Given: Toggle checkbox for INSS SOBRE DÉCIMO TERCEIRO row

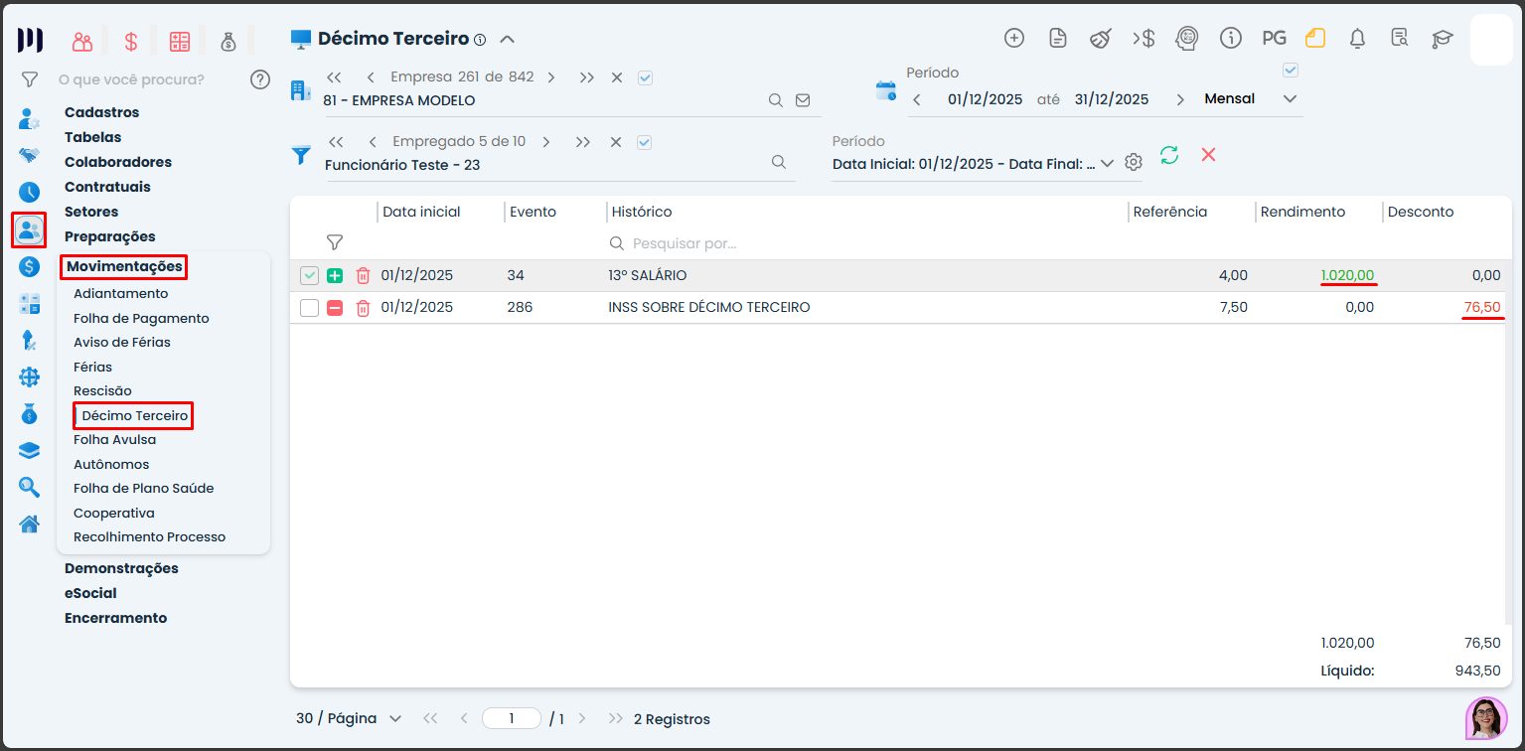Looking at the screenshot, I should point(309,308).
